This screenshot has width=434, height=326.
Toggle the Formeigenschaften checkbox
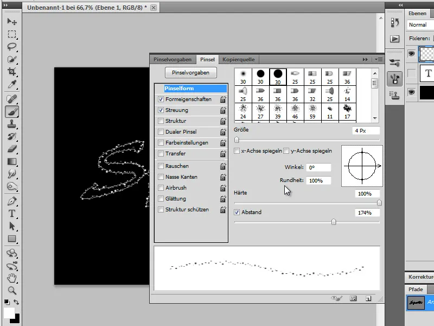(x=161, y=99)
